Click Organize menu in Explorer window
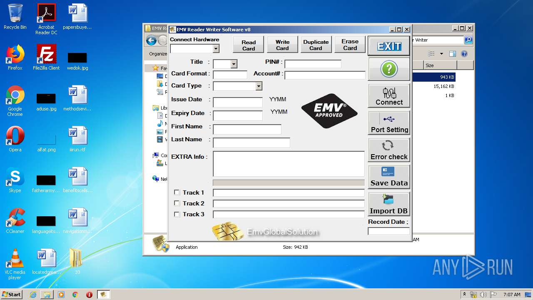Image resolution: width=533 pixels, height=300 pixels. 158,54
